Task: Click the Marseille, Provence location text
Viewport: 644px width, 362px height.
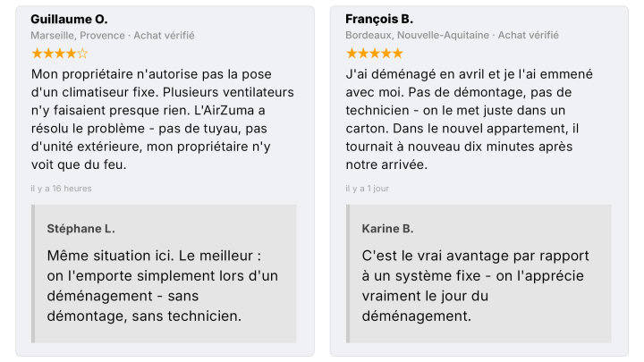Action: (78, 36)
